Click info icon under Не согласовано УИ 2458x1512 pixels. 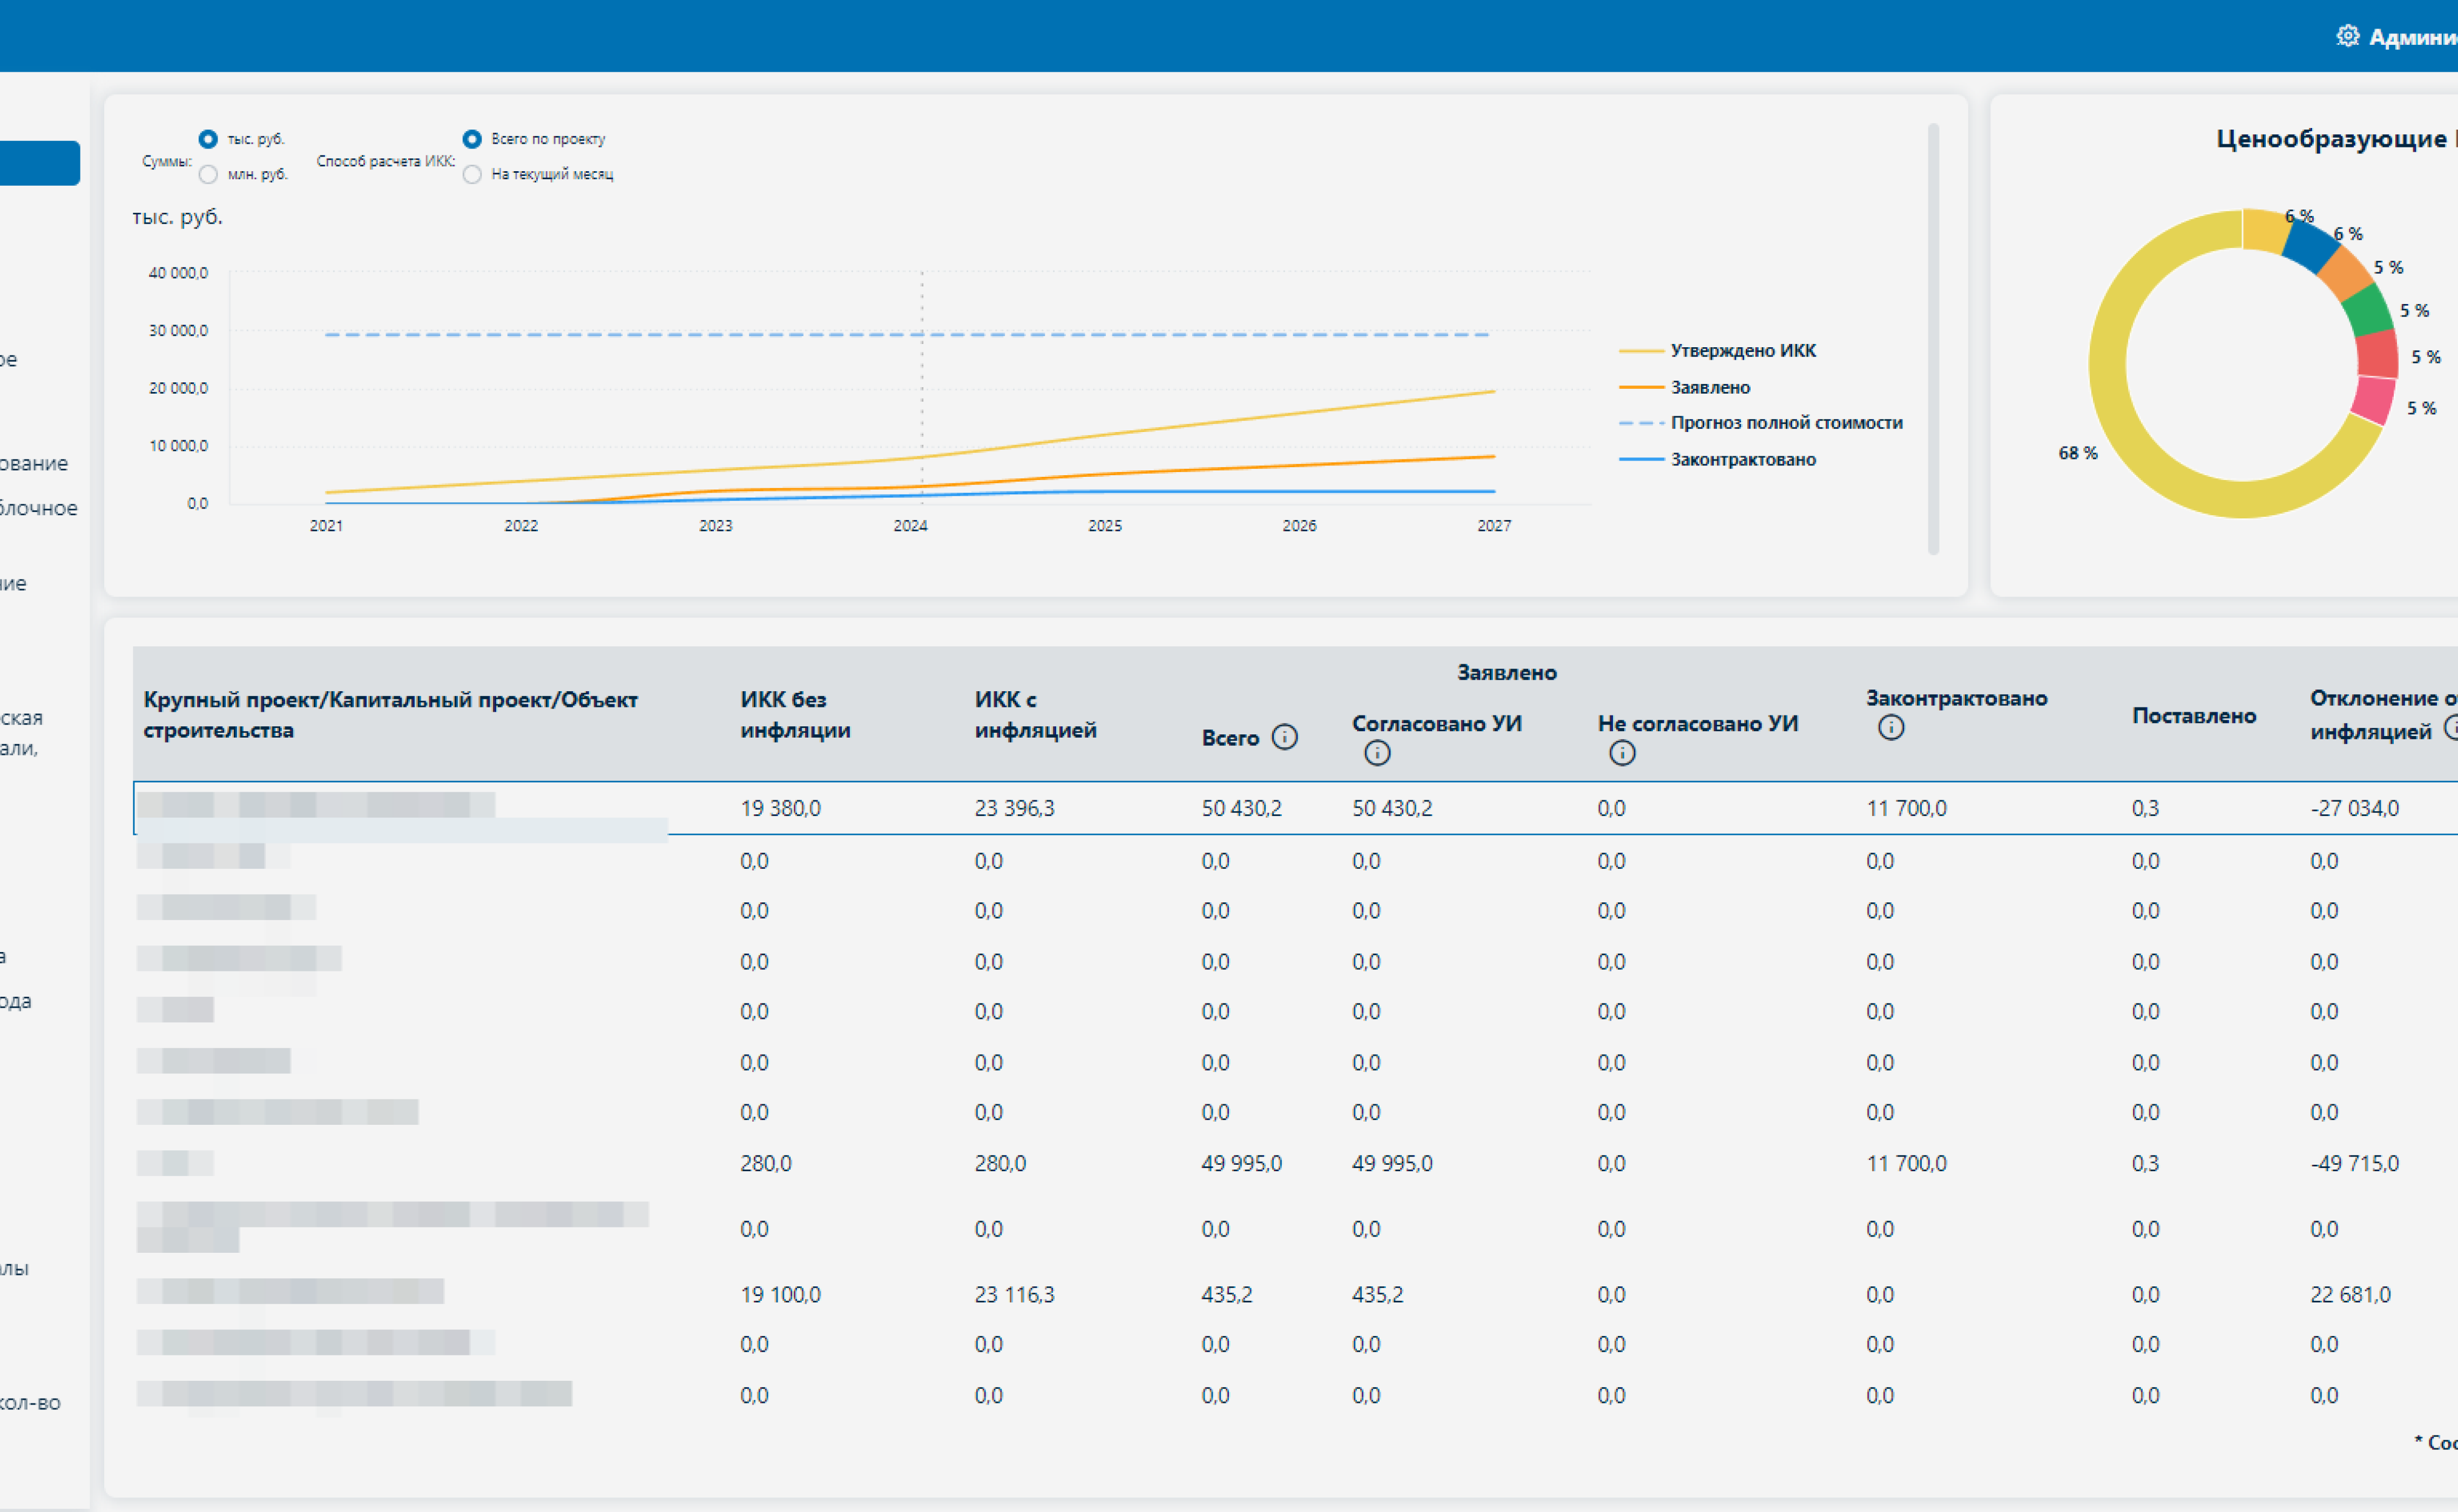pos(1622,753)
